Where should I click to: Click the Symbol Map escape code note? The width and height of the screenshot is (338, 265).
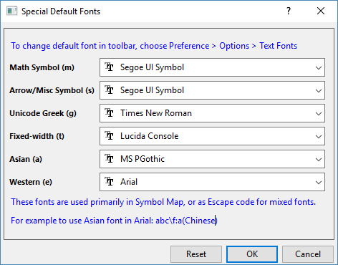(163, 202)
